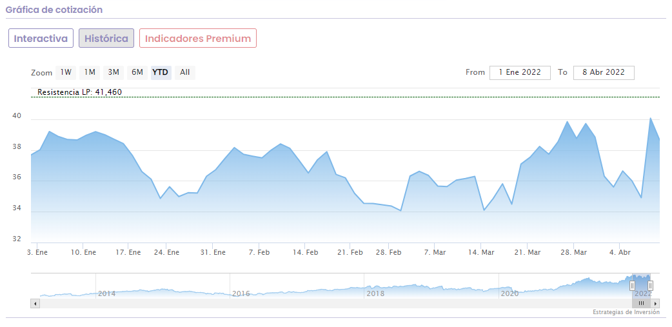Screen dimensions: 672x327
Task: Open the Estrategias de Inversión credit link
Action: point(626,312)
